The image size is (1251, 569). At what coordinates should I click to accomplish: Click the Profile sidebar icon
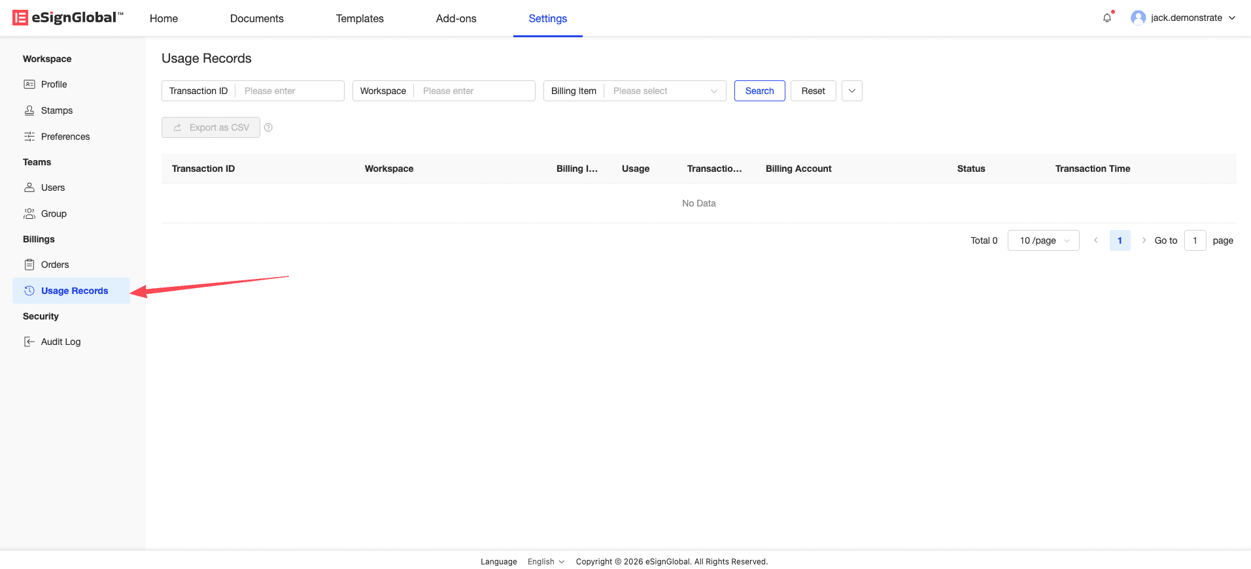tap(29, 84)
